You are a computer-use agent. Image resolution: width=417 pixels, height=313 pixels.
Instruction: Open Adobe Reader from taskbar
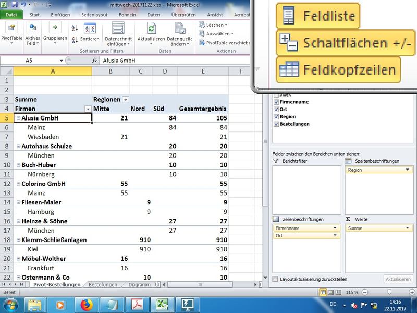point(137,305)
